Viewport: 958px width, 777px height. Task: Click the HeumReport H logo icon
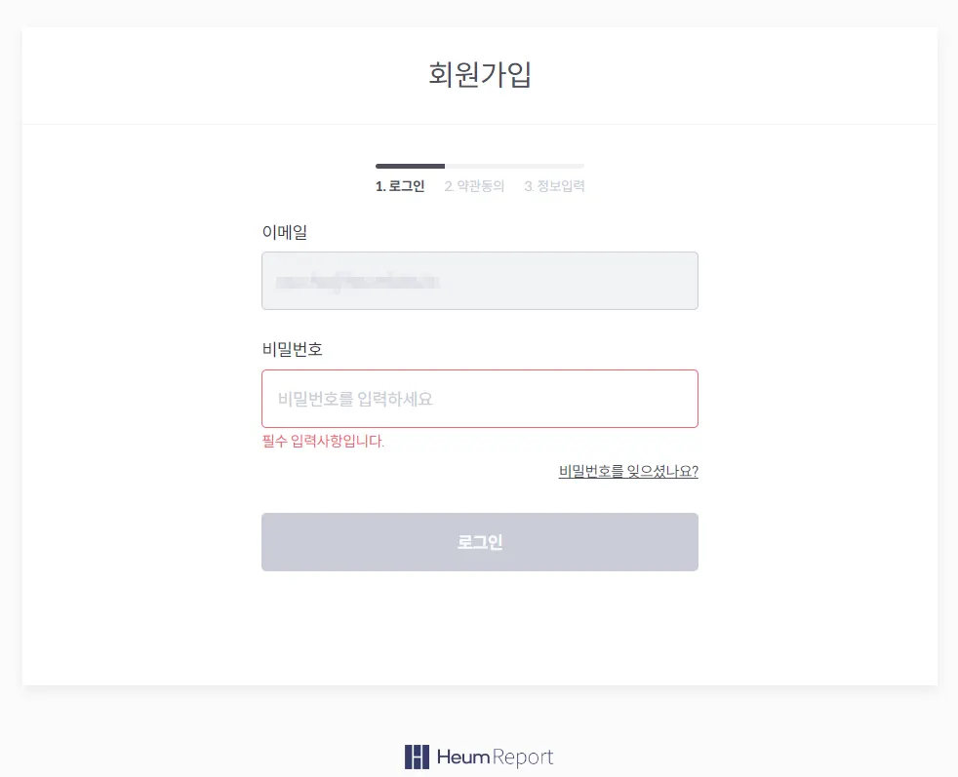[417, 757]
